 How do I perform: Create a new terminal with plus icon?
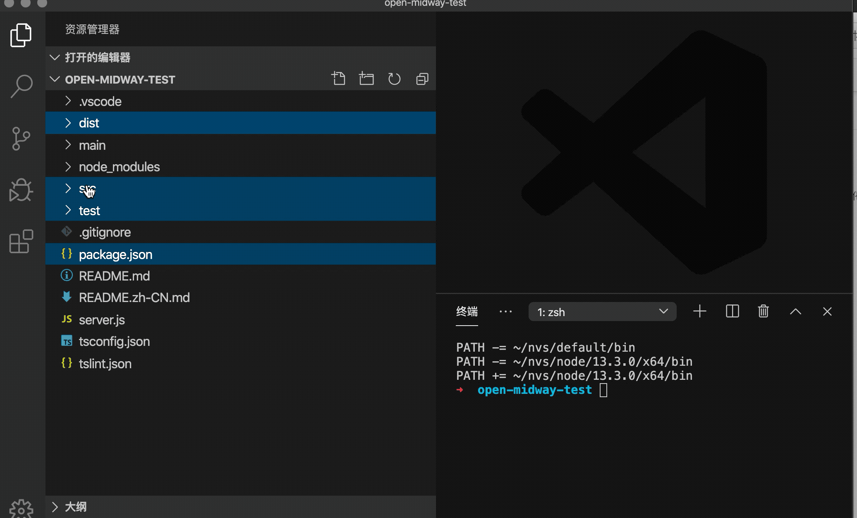click(x=699, y=311)
